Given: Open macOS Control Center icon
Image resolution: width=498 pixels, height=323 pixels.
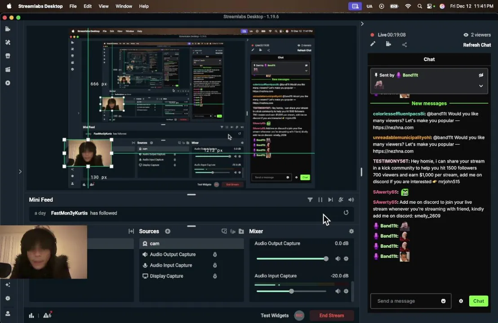Looking at the screenshot, I should (x=429, y=6).
